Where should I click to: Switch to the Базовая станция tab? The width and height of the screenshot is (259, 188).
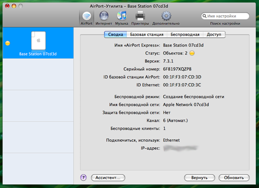pyautogui.click(x=147, y=34)
